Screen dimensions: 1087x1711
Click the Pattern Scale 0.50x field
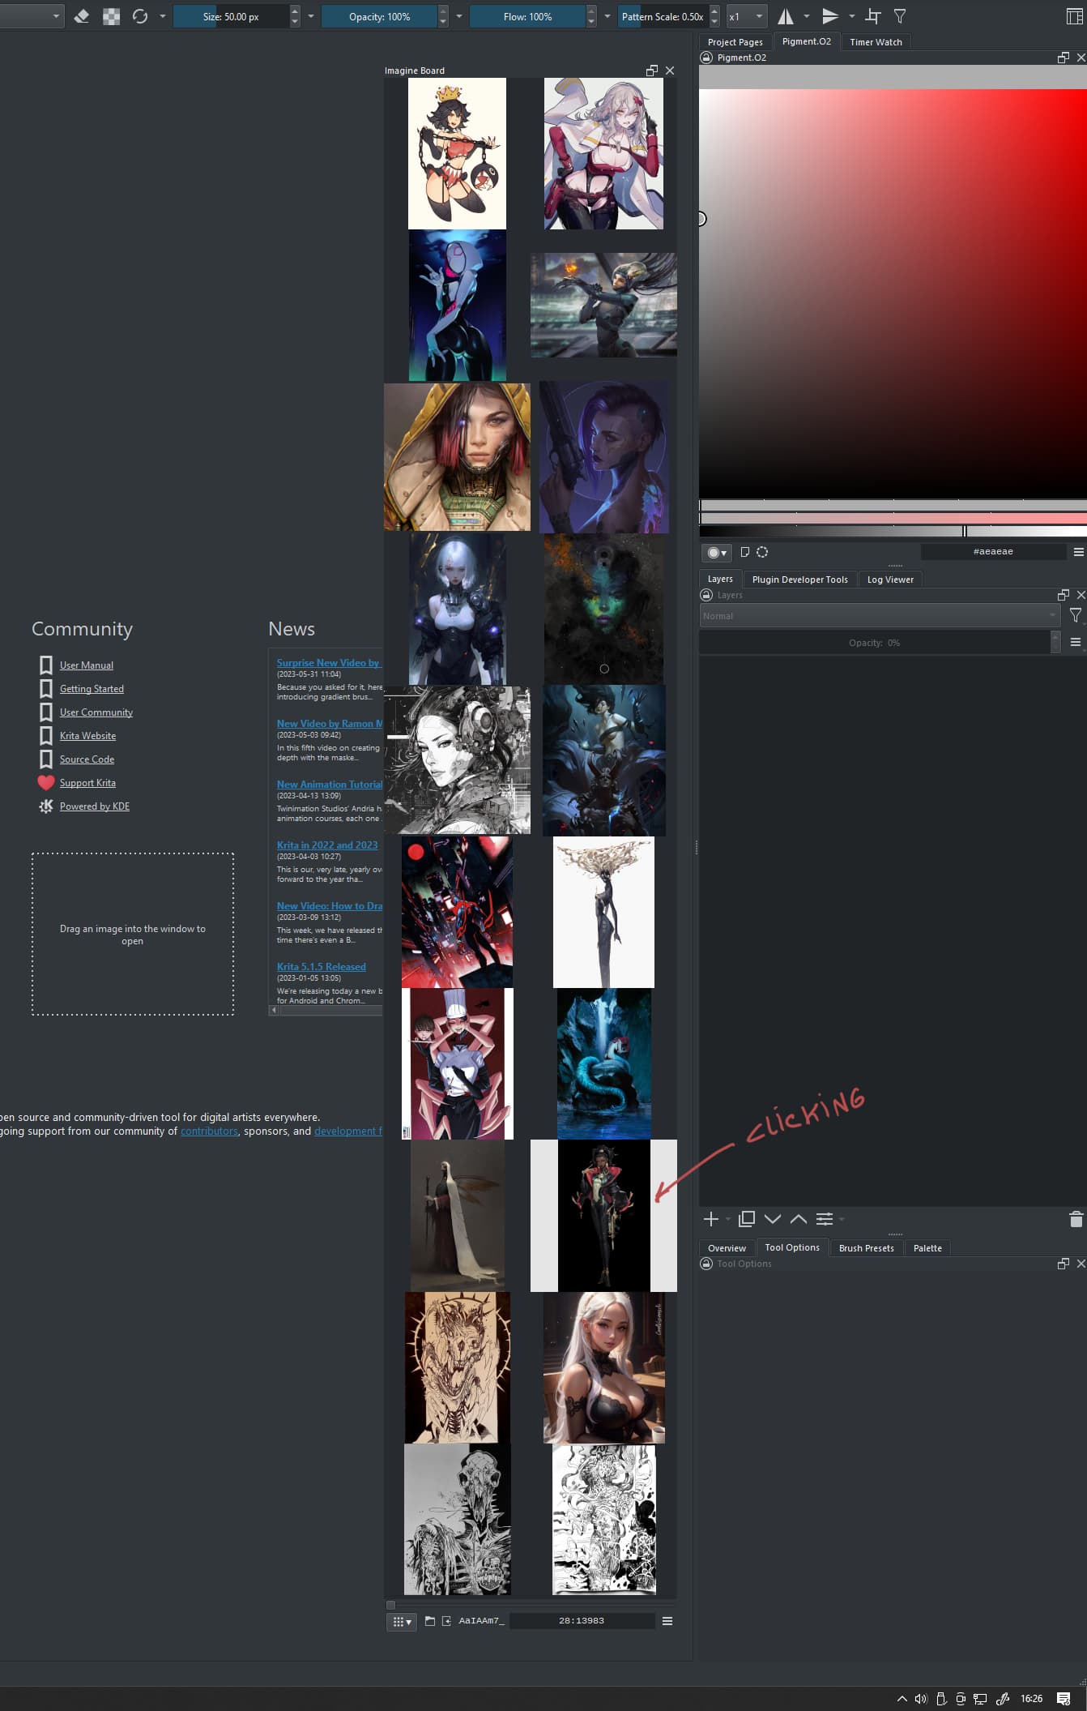[x=663, y=16]
